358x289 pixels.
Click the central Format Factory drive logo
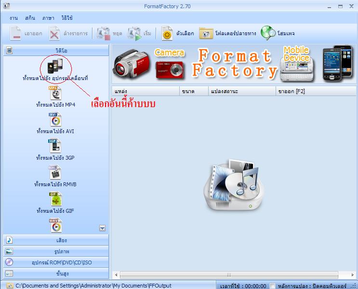234,185
